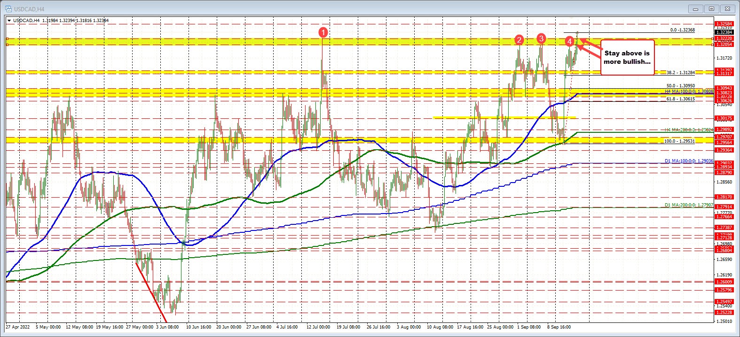Click the 19 May 16:00 time label
Image resolution: width=740 pixels, height=337 pixels.
pos(110,327)
